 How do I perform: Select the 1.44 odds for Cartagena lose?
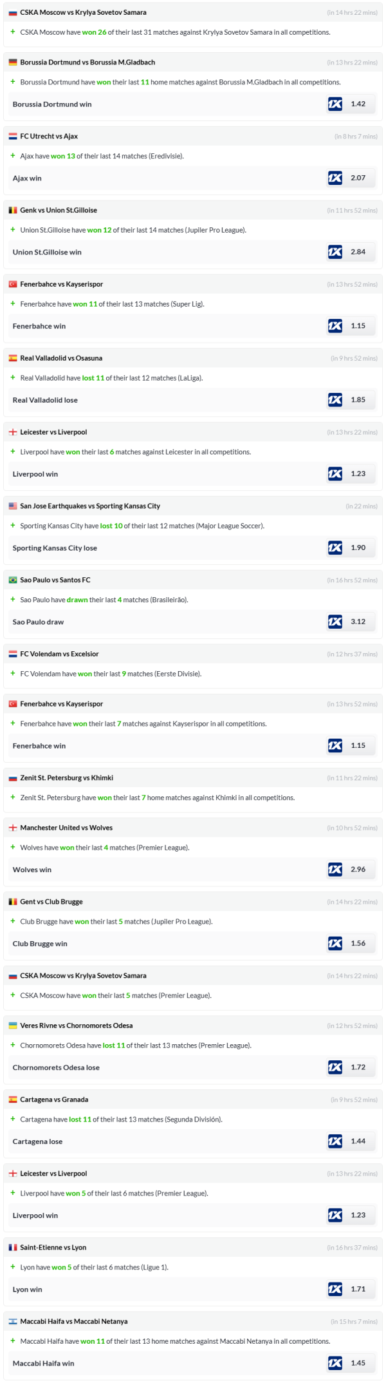358,1141
